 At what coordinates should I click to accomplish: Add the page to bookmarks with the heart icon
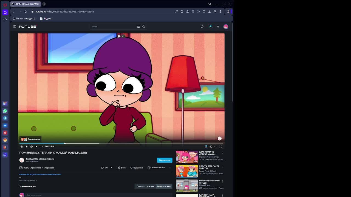coord(204,11)
